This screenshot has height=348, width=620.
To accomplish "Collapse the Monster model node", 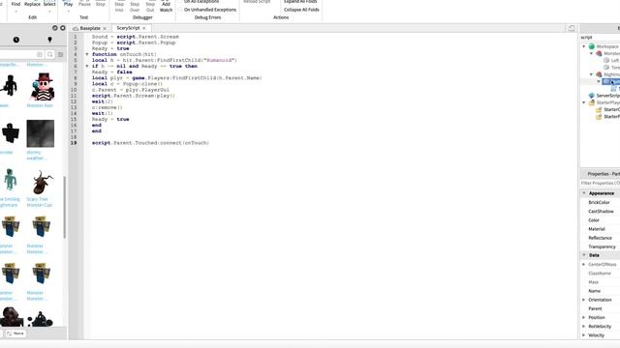I will pos(592,54).
